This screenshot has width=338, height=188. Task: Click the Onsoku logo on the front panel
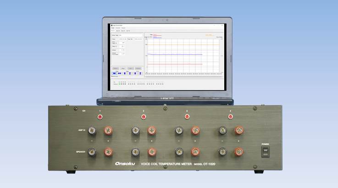click(125, 164)
